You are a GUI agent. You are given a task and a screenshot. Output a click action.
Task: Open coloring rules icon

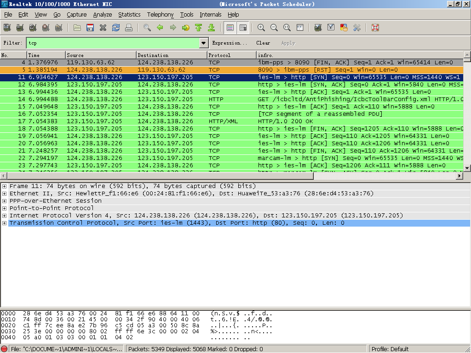click(344, 28)
